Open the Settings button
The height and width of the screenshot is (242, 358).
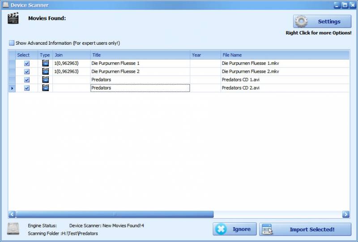point(322,21)
